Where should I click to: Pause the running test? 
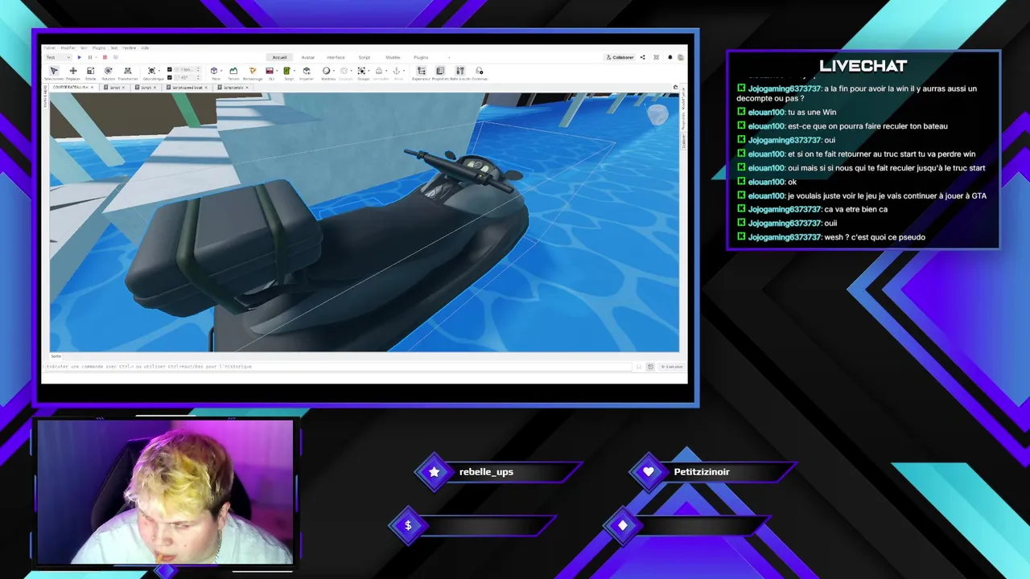click(x=90, y=57)
